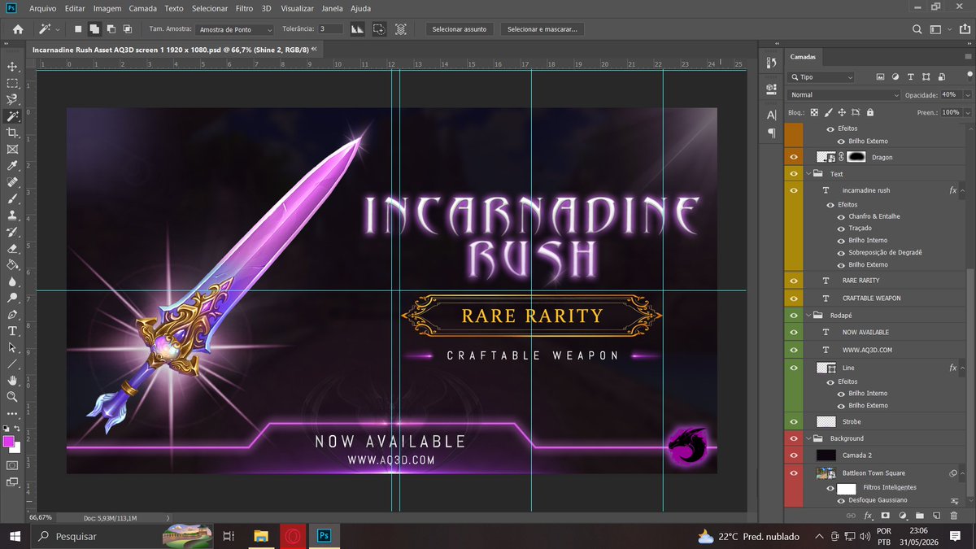Hide the Dragon layer
The image size is (976, 549).
pos(794,157)
